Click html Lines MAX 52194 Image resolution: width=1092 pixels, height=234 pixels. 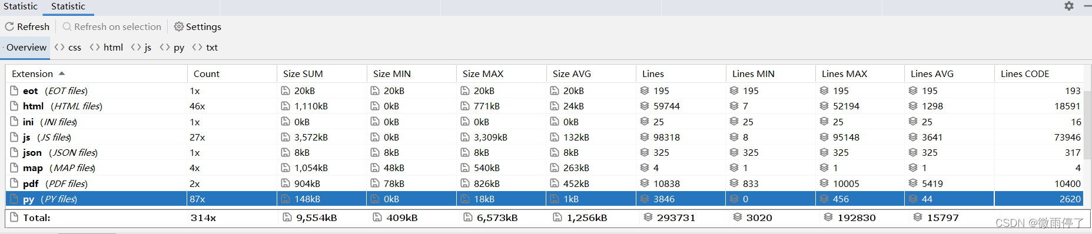coord(846,106)
